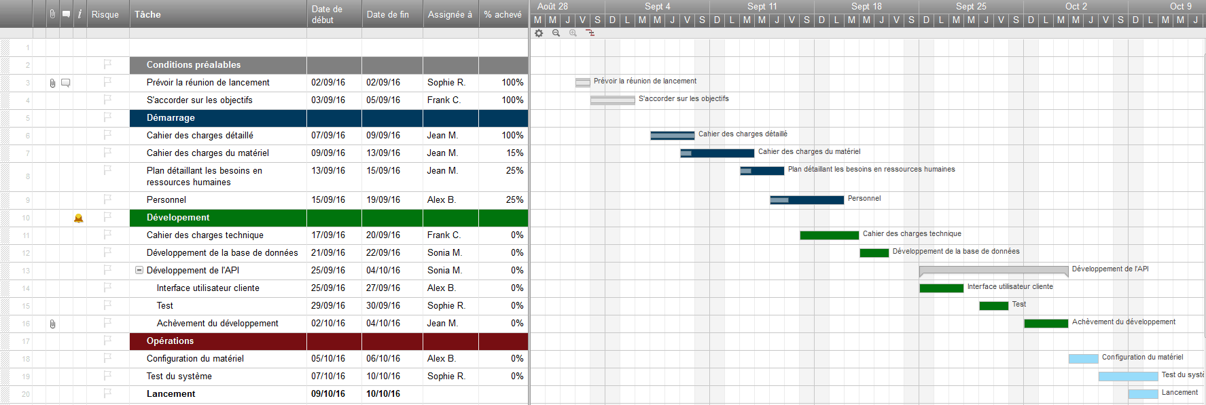Toggle risk flag for Test du système

click(107, 376)
